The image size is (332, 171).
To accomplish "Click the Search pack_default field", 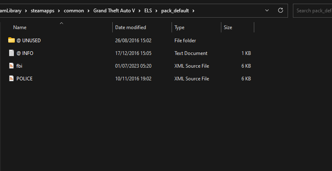I will click(x=313, y=10).
